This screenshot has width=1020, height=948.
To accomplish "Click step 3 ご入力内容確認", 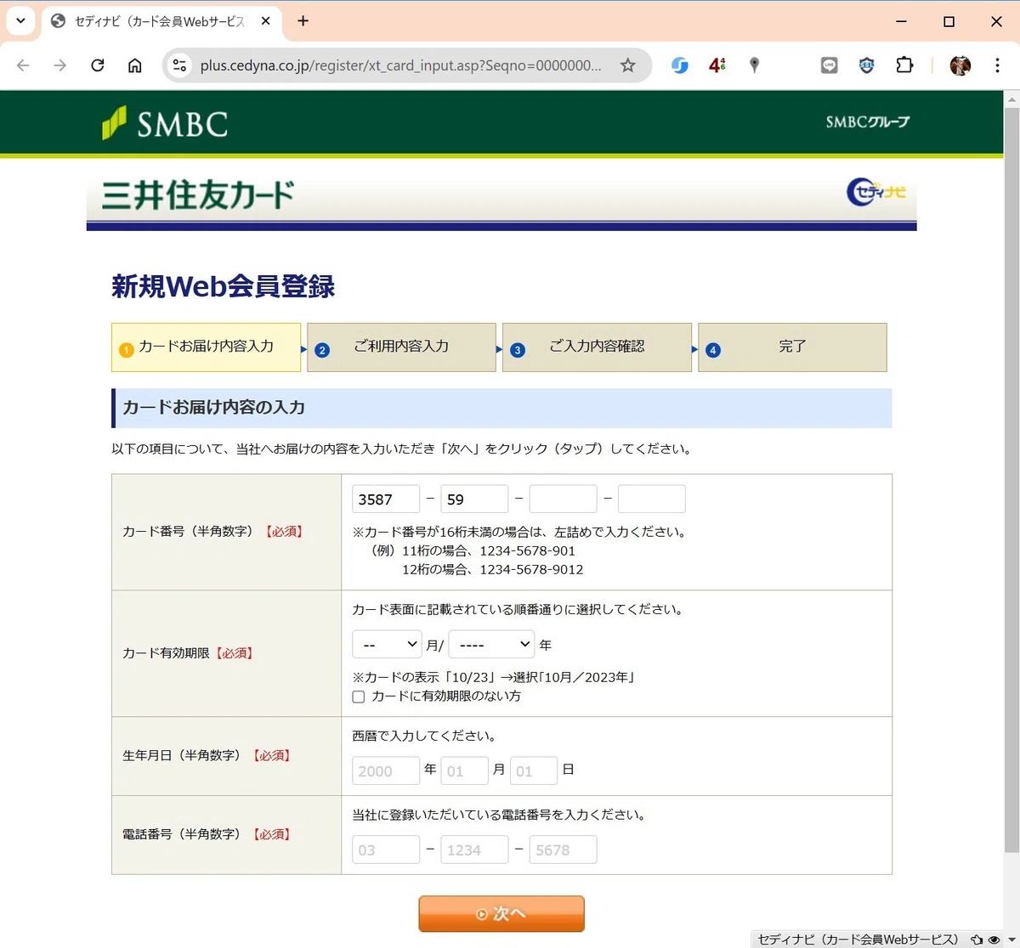I will (597, 347).
